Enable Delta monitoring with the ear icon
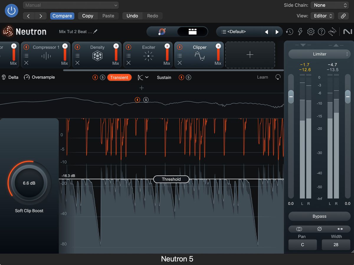Viewport: 354px width, 265px height. click(x=3, y=77)
